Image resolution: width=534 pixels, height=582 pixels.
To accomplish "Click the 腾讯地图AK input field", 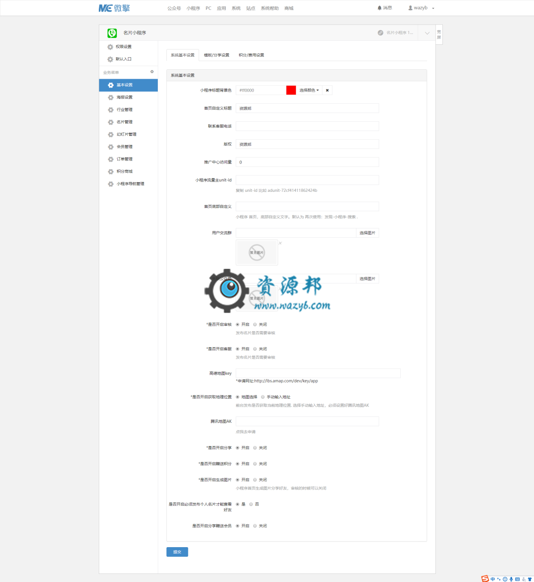I will (307, 422).
